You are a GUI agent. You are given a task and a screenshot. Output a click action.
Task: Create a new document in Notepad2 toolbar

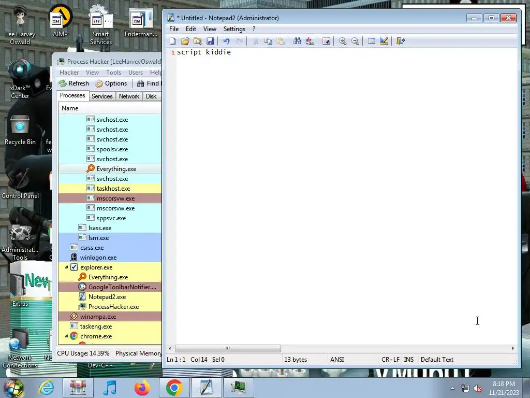coord(173,41)
